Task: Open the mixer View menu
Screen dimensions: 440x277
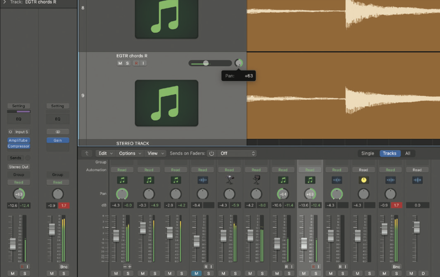Action: [x=156, y=153]
